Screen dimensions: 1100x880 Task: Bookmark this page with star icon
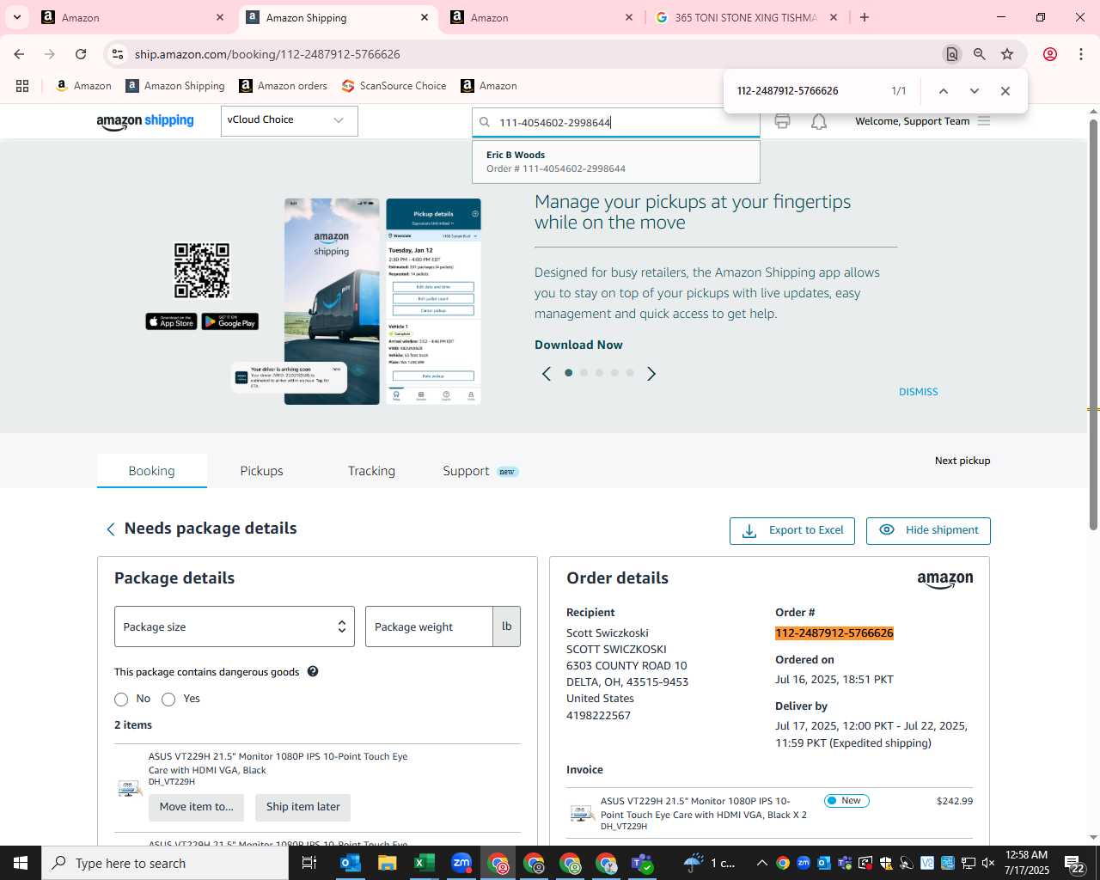click(x=1007, y=54)
